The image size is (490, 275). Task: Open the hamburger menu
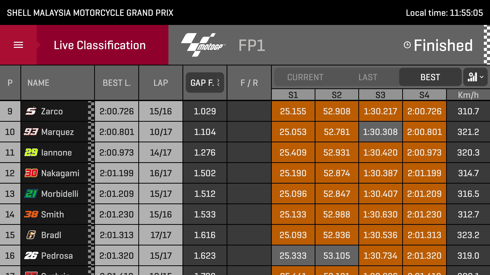18,45
